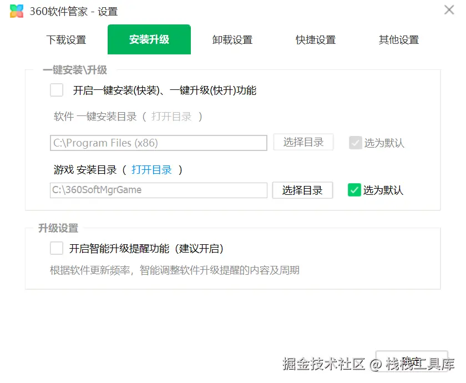Viewport: 466px width, 383px height.
Task: Close the settings dialog window
Action: [449, 10]
